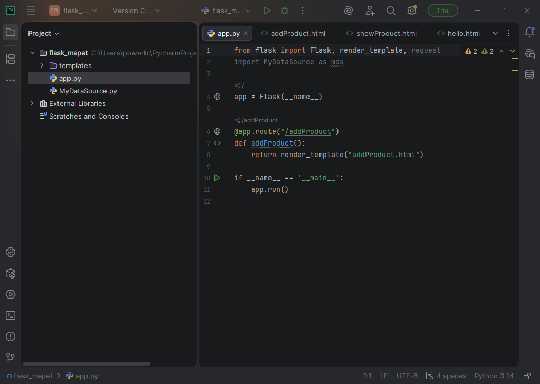540x384 pixels.
Task: Open the Python Packages tool window
Action: click(x=11, y=273)
